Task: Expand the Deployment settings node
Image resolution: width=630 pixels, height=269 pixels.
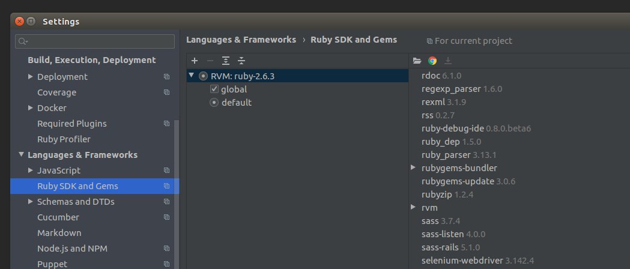Action: (31, 76)
